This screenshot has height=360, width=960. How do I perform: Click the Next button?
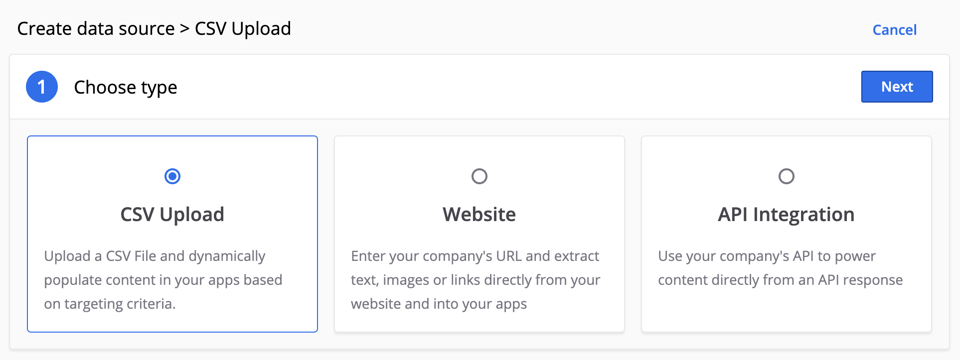896,87
